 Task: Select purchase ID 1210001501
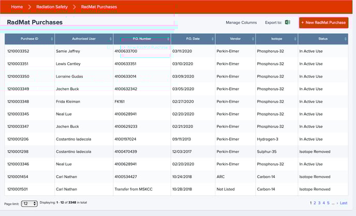[x=18, y=189]
